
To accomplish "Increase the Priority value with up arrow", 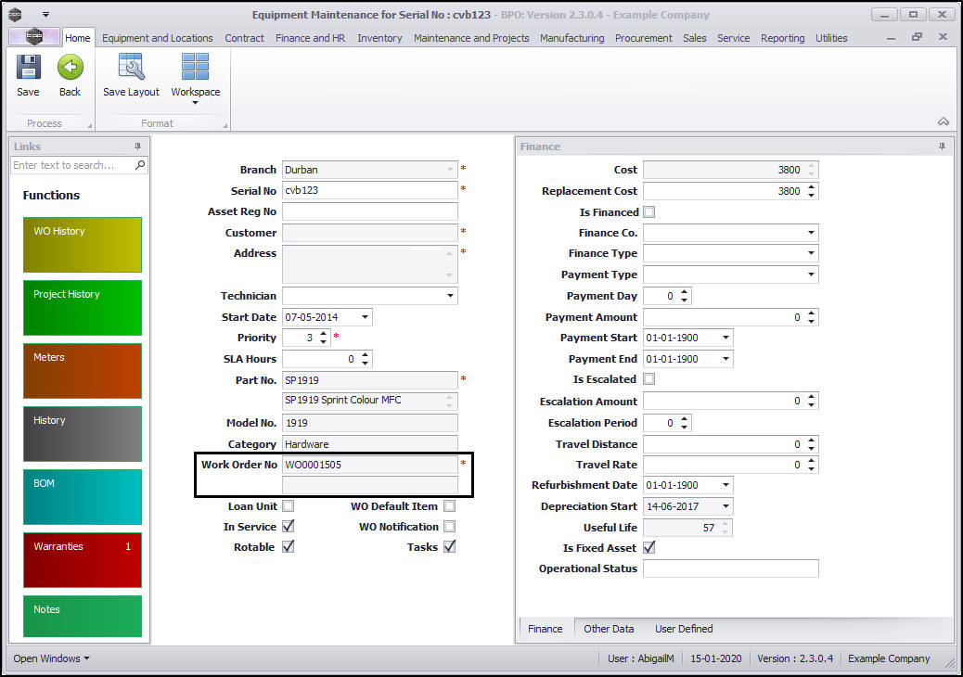I will (x=324, y=334).
